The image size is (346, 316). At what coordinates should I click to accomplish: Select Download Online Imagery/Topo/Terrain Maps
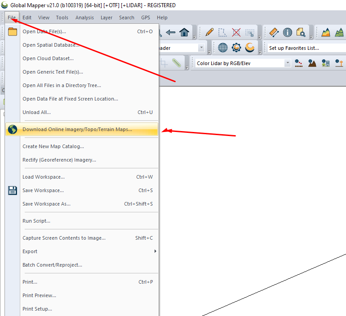[82, 129]
